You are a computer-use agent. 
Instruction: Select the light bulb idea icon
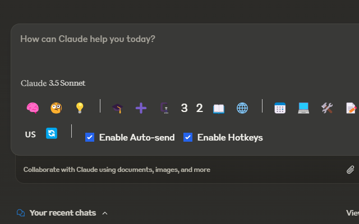point(80,108)
